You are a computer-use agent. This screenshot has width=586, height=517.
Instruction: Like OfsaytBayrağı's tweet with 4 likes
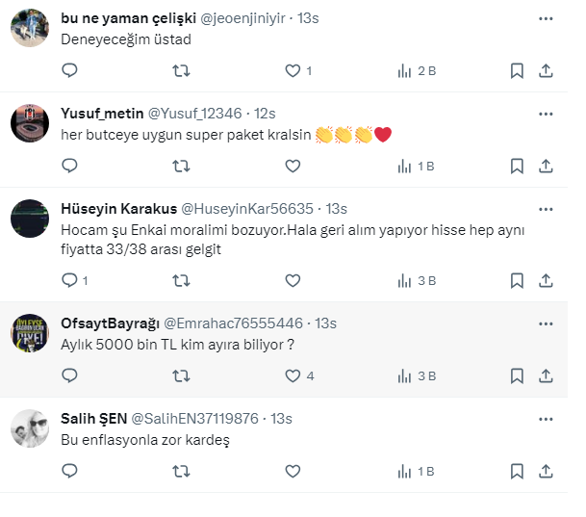(x=293, y=375)
